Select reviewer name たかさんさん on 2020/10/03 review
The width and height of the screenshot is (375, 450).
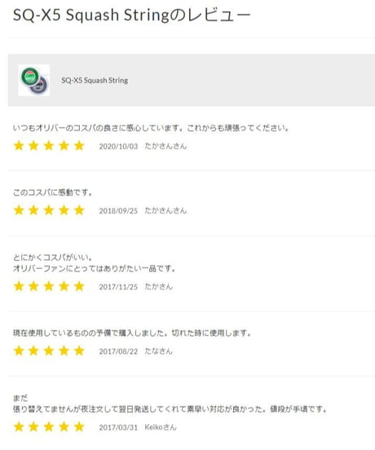[x=165, y=146]
